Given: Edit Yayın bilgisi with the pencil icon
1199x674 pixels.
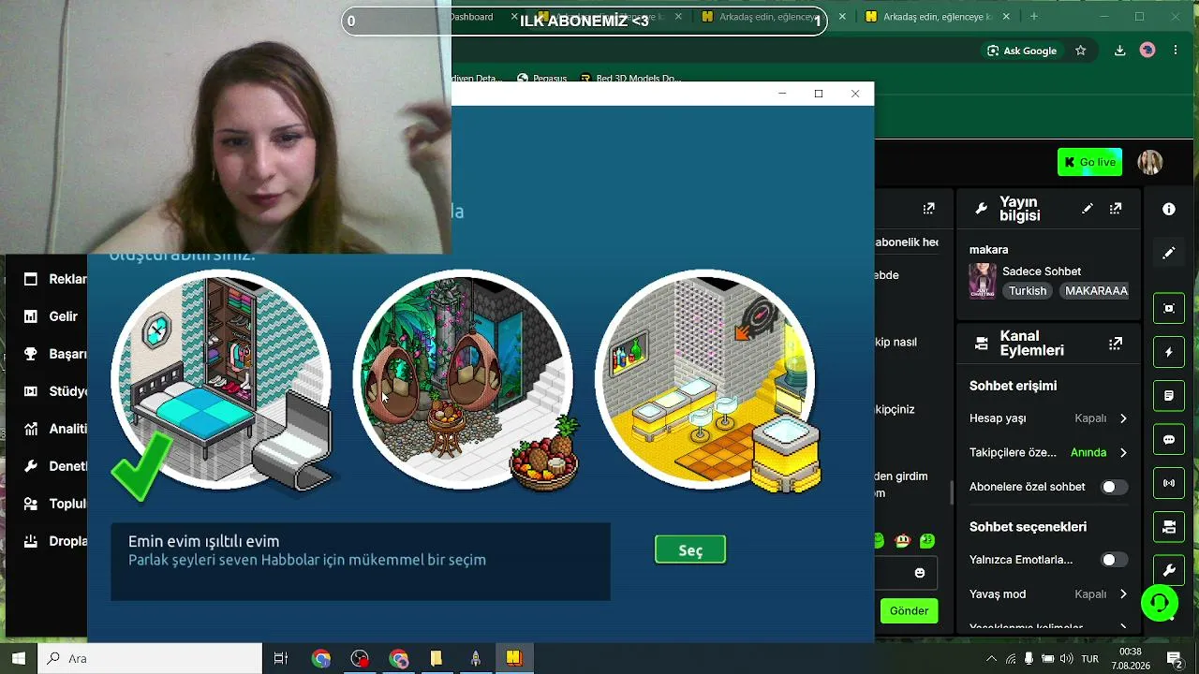Looking at the screenshot, I should [1088, 209].
